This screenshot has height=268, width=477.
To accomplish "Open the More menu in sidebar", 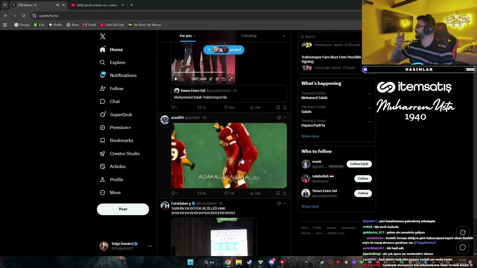I will pos(110,192).
